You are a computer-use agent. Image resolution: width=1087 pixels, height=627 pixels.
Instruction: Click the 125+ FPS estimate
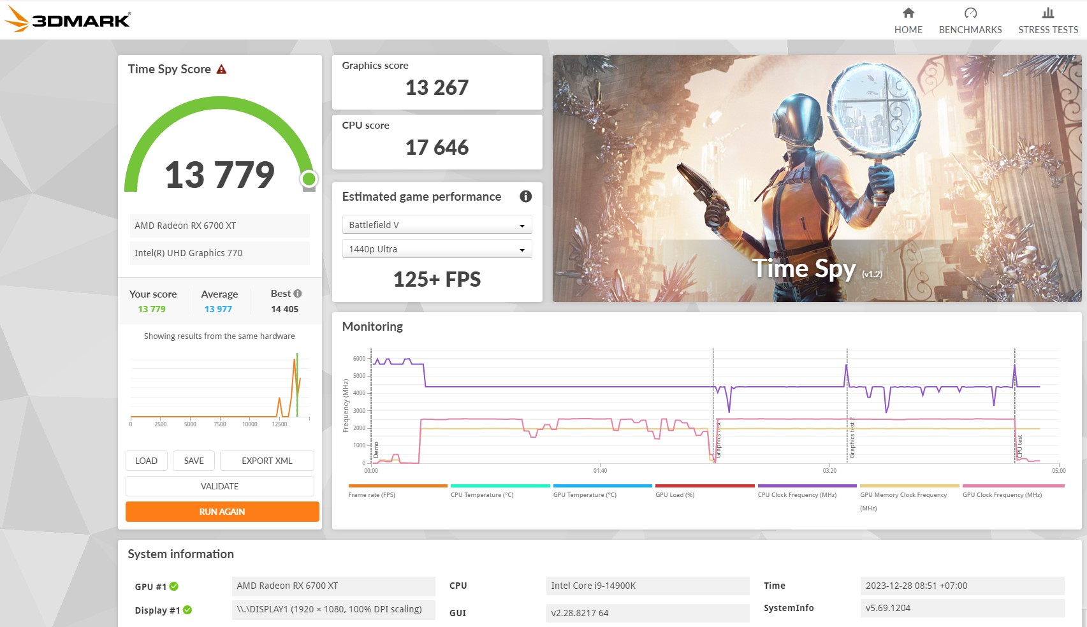tap(437, 279)
